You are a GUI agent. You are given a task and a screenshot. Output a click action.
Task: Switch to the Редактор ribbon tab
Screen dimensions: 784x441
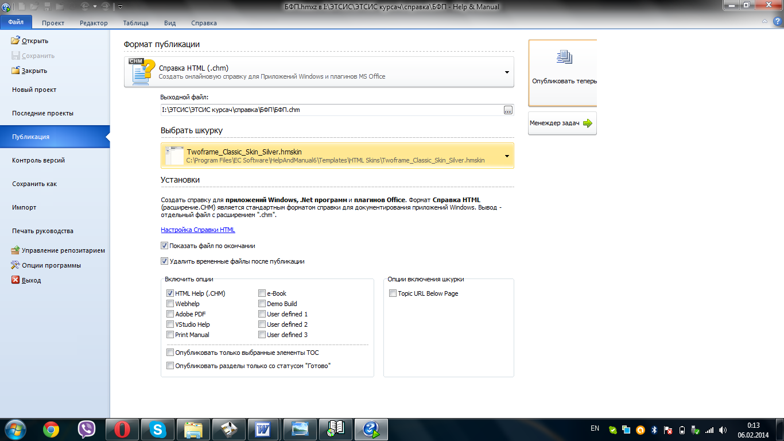(x=94, y=23)
